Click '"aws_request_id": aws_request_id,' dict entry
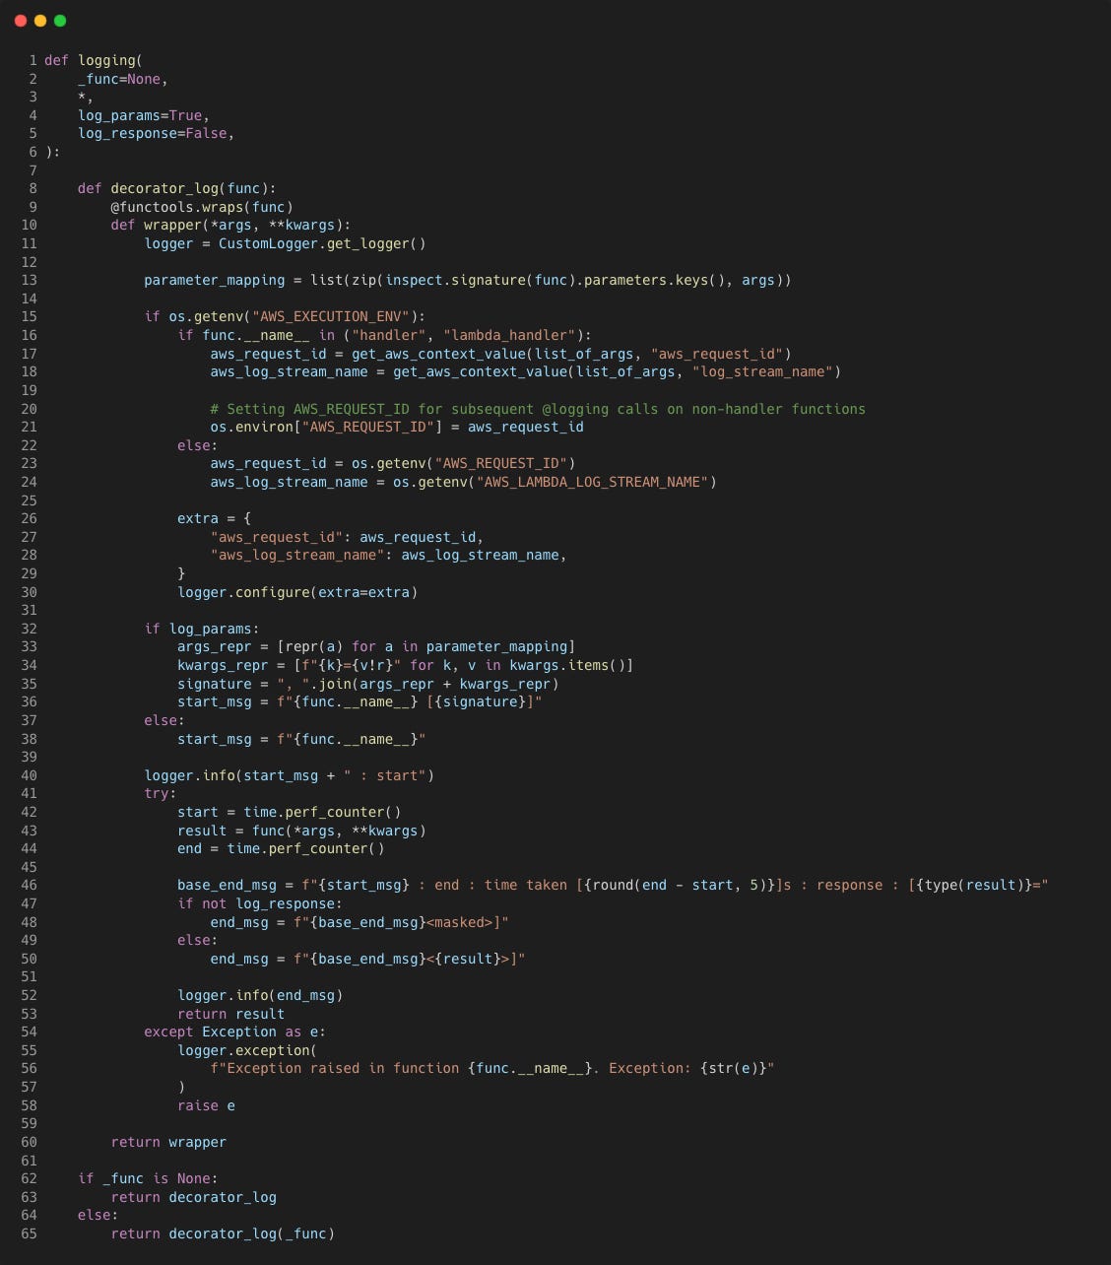Image resolution: width=1111 pixels, height=1265 pixels. (x=347, y=537)
